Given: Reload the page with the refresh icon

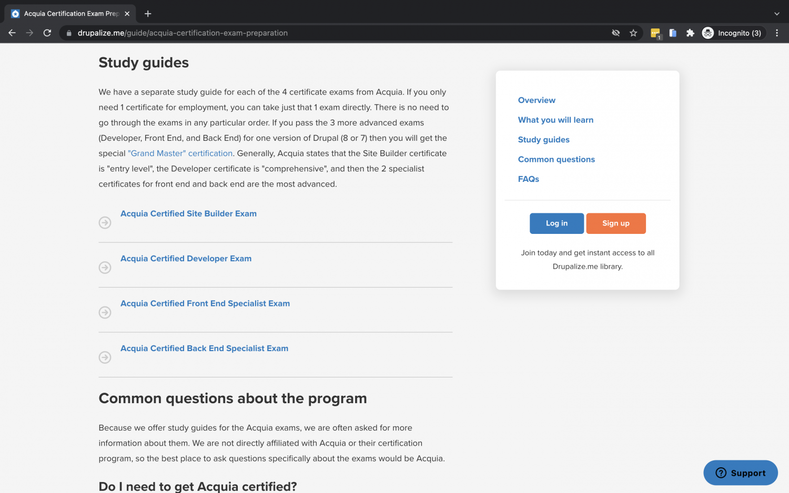Looking at the screenshot, I should click(47, 33).
